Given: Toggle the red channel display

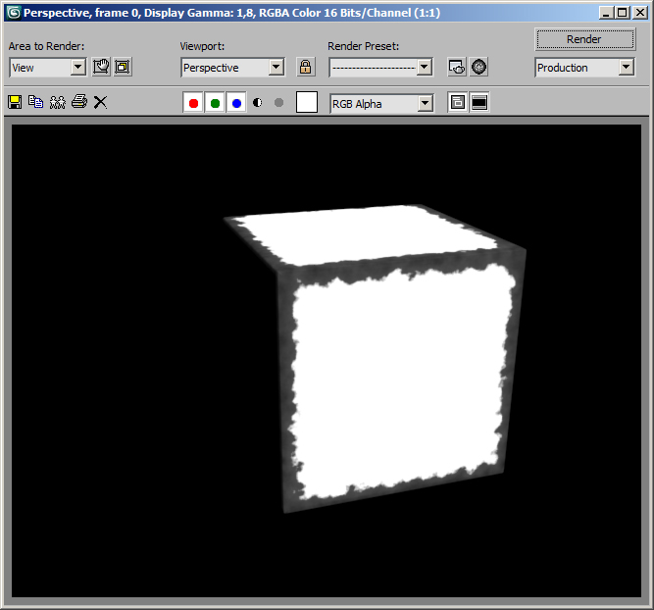Looking at the screenshot, I should (193, 103).
